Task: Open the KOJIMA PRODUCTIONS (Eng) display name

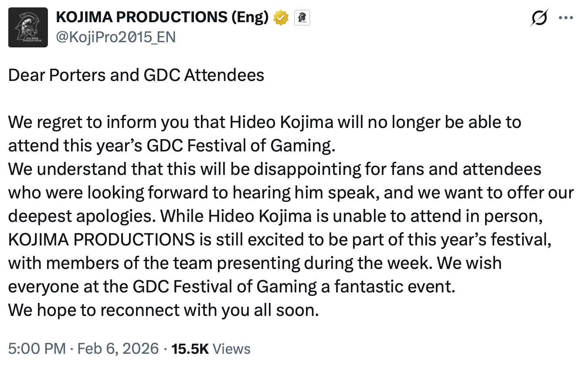Action: [162, 18]
